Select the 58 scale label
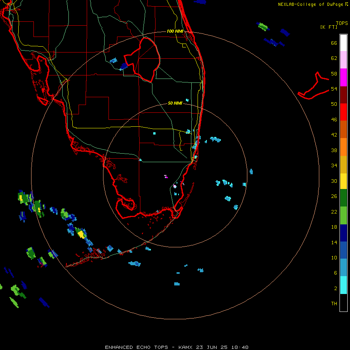This screenshot has height=350, width=350. click(334, 73)
